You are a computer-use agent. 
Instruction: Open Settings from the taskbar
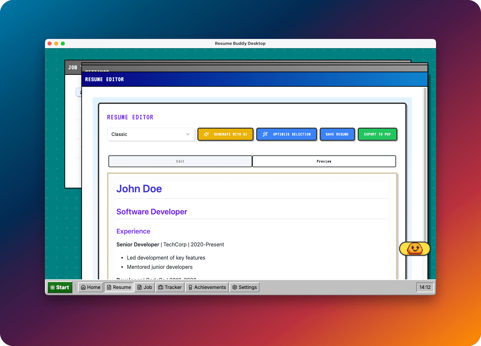(245, 287)
